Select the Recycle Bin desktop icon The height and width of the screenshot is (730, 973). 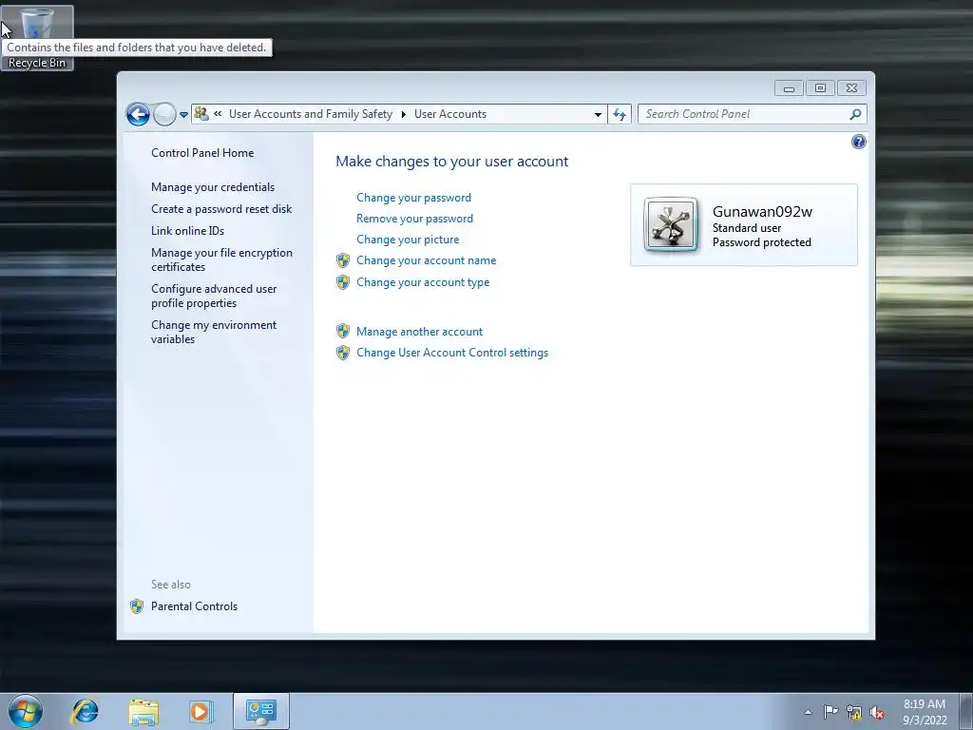[x=37, y=38]
